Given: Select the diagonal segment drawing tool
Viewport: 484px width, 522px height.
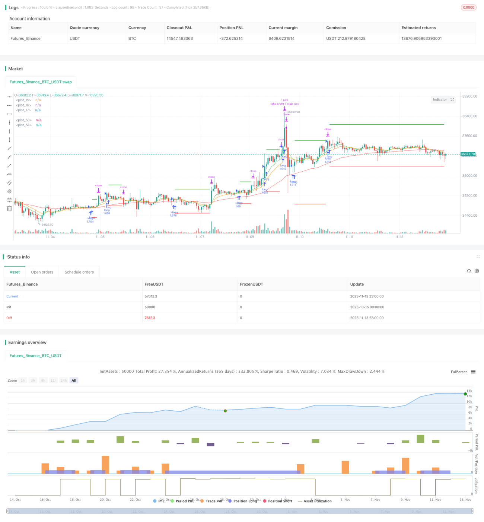Looking at the screenshot, I should [9, 165].
